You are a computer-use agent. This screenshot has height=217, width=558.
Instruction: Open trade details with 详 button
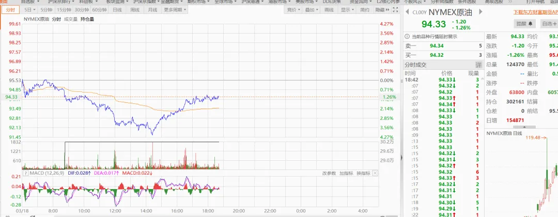pyautogui.click(x=478, y=65)
